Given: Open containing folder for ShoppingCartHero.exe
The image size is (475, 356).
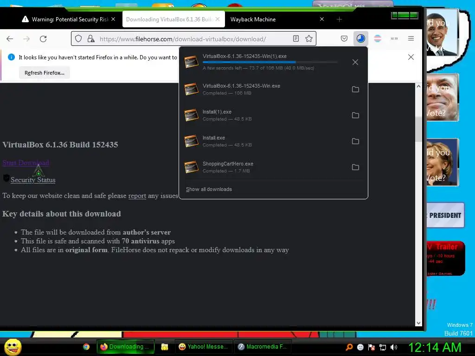Looking at the screenshot, I should click(355, 167).
